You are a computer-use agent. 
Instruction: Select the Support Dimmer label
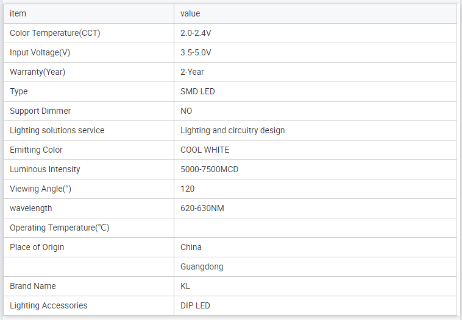tap(40, 111)
